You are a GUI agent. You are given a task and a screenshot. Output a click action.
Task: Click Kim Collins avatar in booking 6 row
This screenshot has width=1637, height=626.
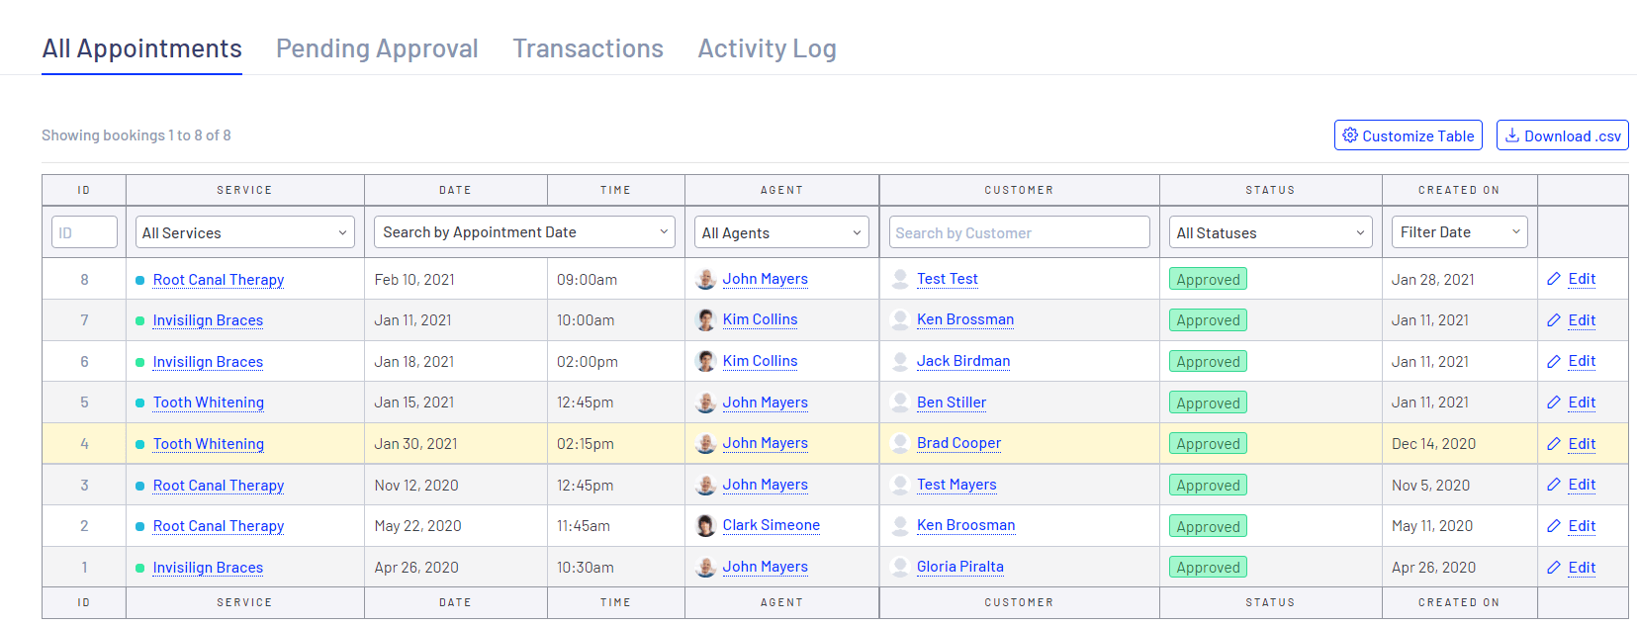tap(705, 361)
